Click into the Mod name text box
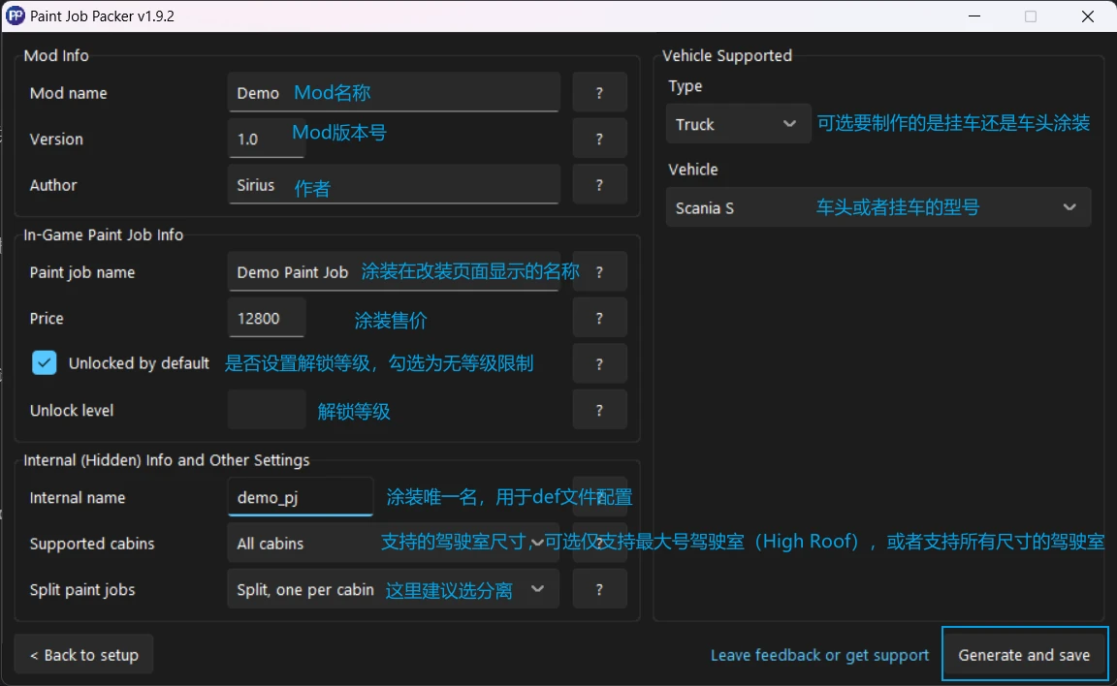1117x686 pixels. [394, 92]
